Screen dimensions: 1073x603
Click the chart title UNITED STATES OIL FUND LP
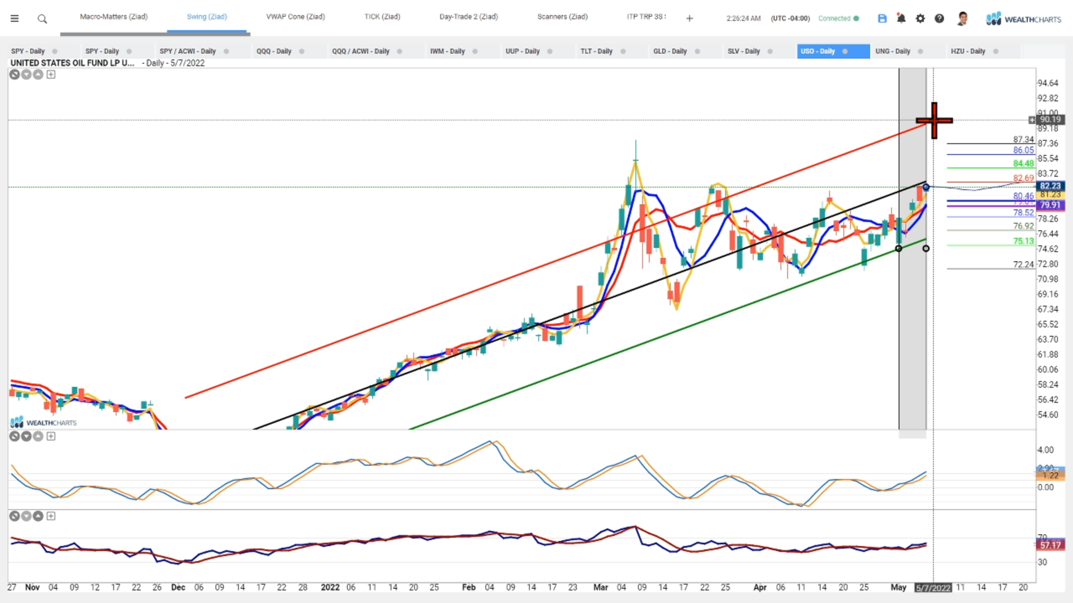[x=73, y=63]
